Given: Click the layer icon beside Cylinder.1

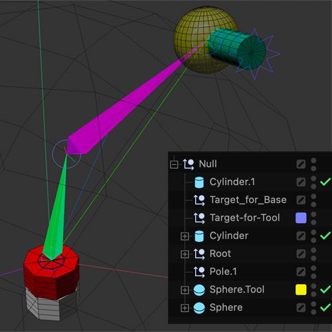Looking at the screenshot, I should click(301, 182).
